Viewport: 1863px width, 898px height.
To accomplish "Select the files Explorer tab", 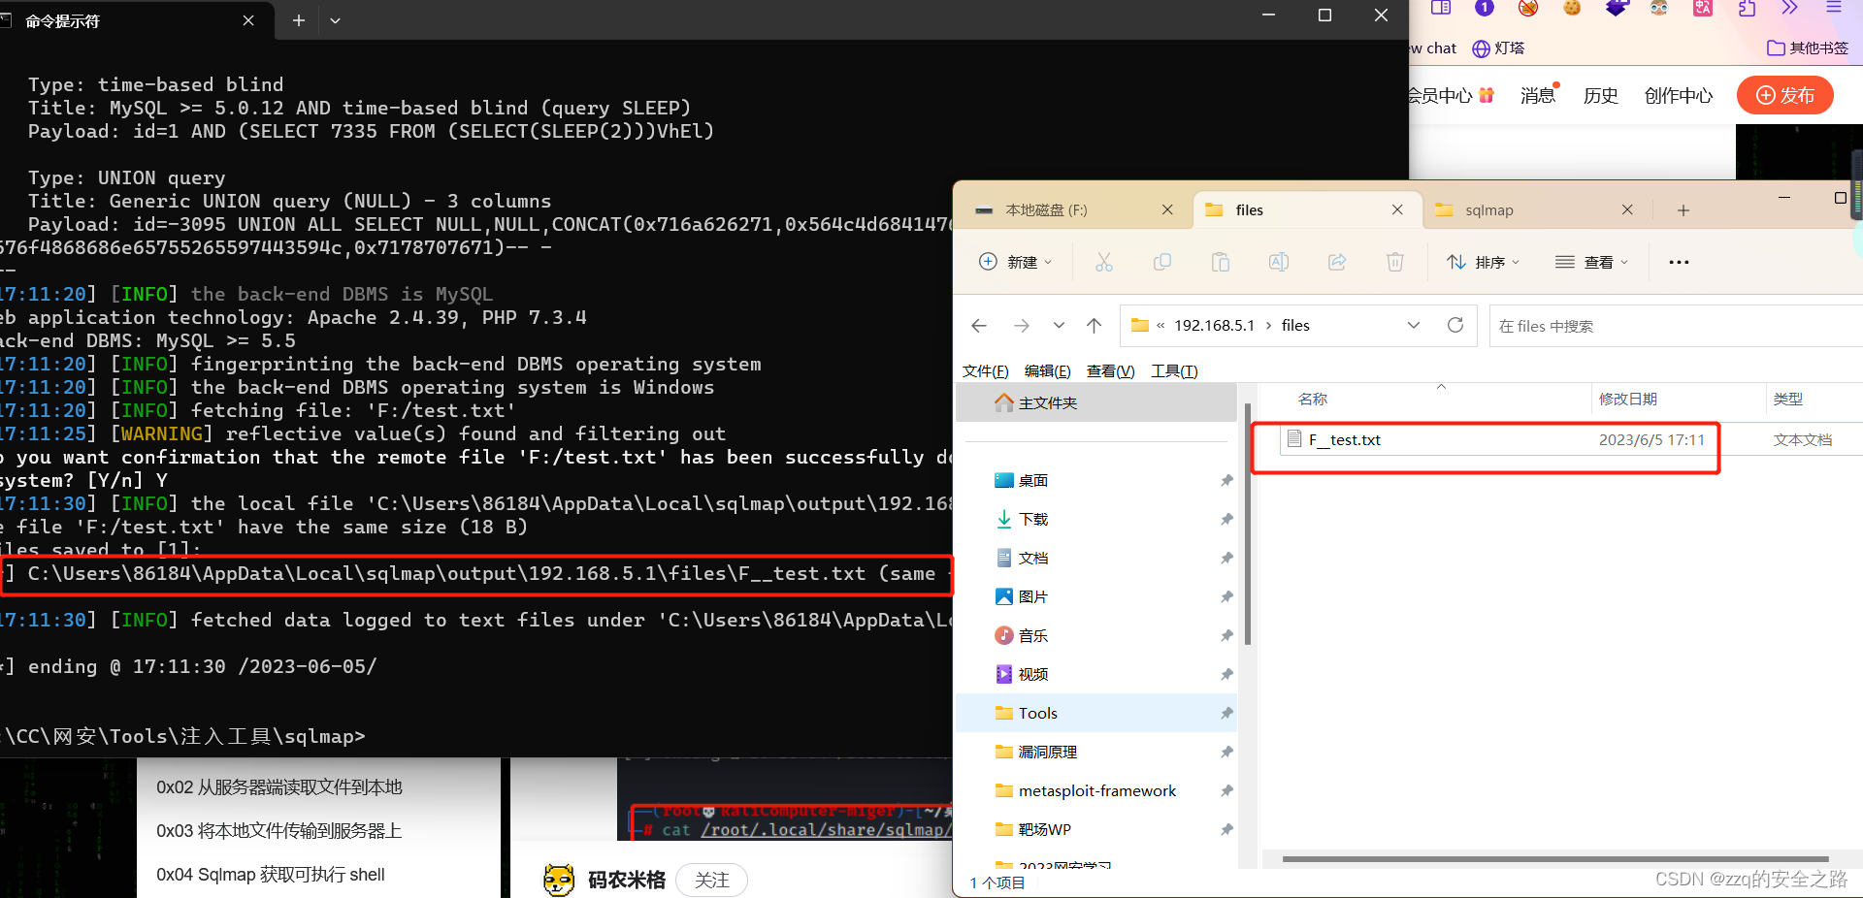I will point(1250,209).
